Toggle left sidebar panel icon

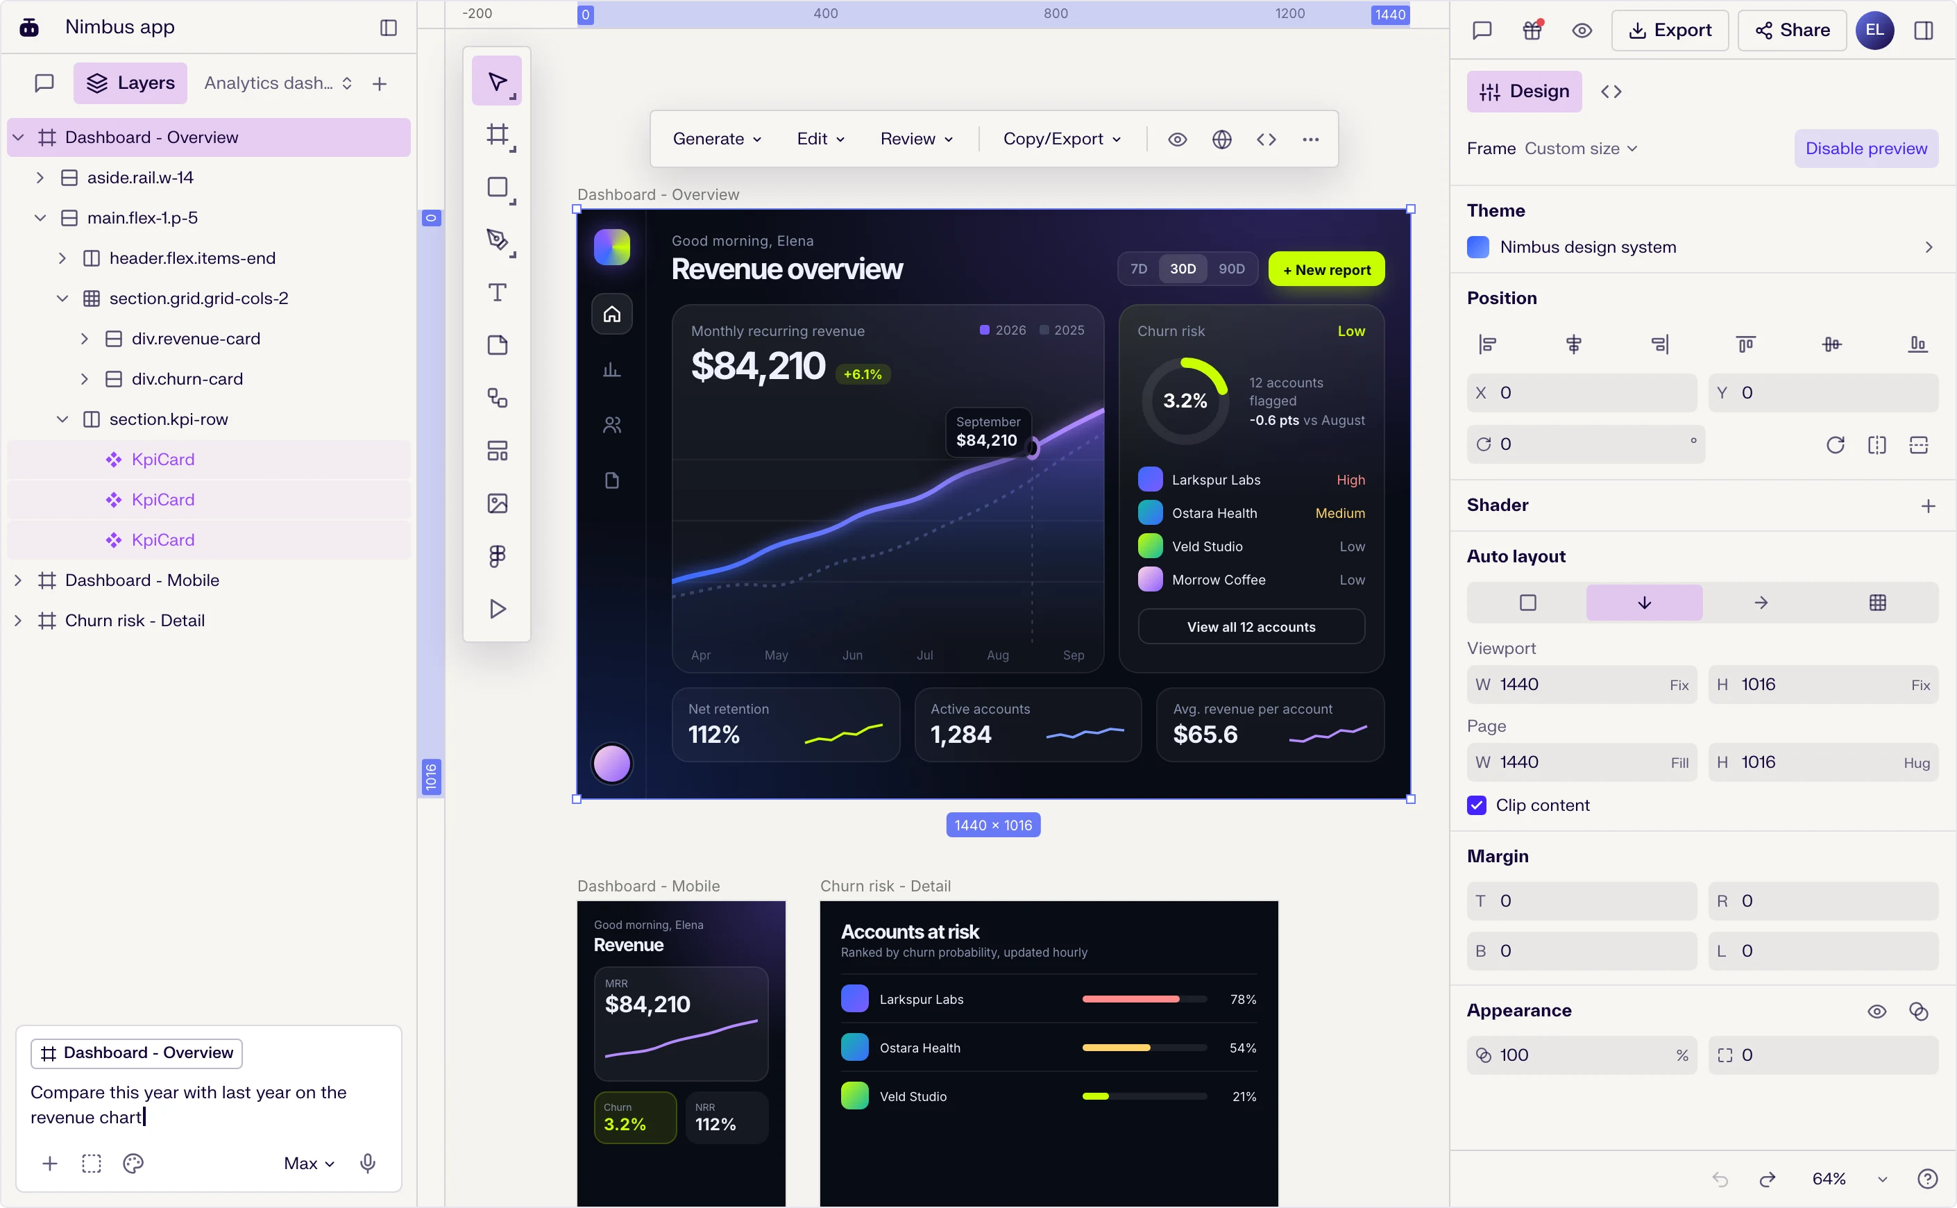(389, 28)
